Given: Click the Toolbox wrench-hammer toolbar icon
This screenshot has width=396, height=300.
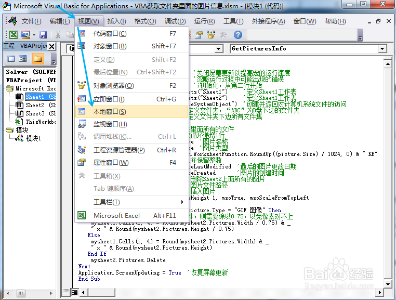Looking at the screenshot, I should [223, 35].
